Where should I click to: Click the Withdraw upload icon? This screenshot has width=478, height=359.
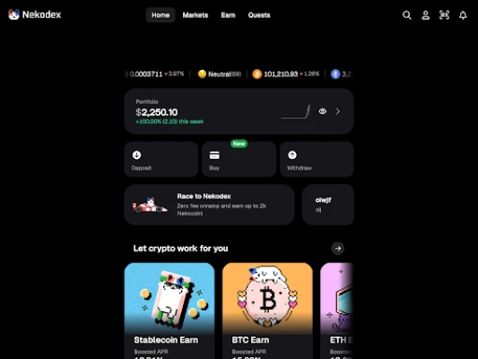(292, 155)
